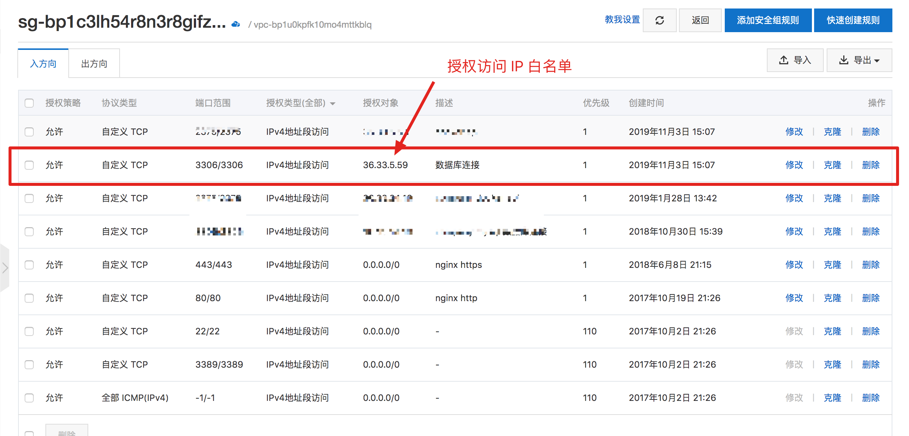909x436 pixels.
Task: Expand the left sidebar chevron handle
Action: click(x=5, y=268)
